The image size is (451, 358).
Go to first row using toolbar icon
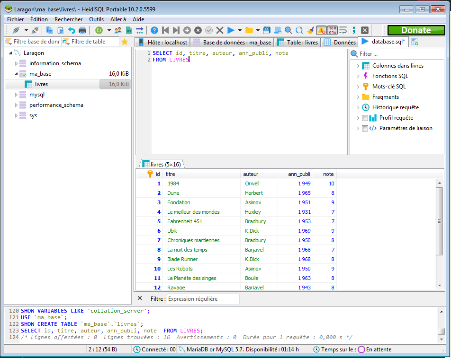(x=165, y=30)
